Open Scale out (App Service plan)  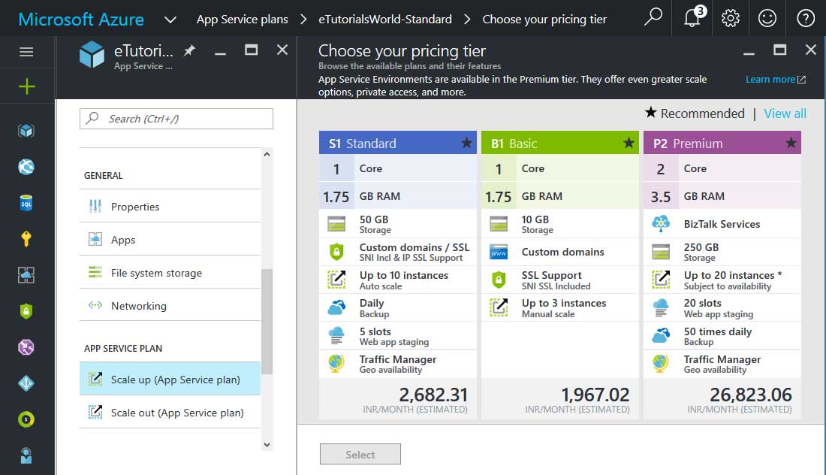pos(176,413)
